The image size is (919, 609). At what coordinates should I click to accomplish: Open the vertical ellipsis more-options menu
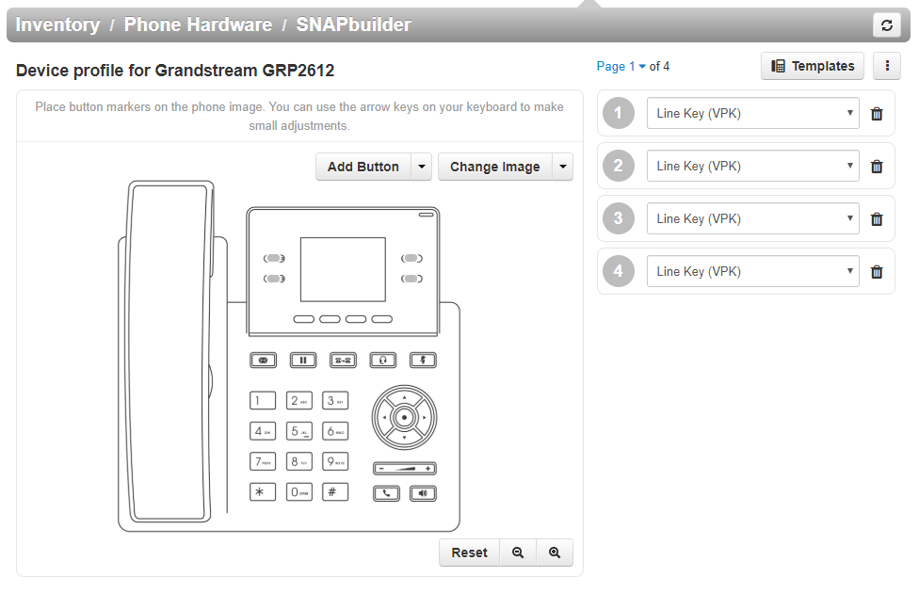click(x=887, y=66)
